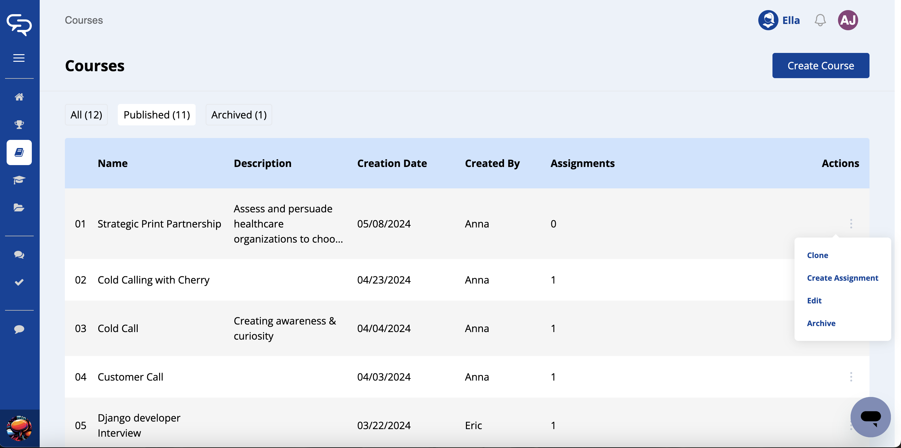Screen dimensions: 901x448
Task: Open the AJ user avatar menu
Action: pos(848,20)
